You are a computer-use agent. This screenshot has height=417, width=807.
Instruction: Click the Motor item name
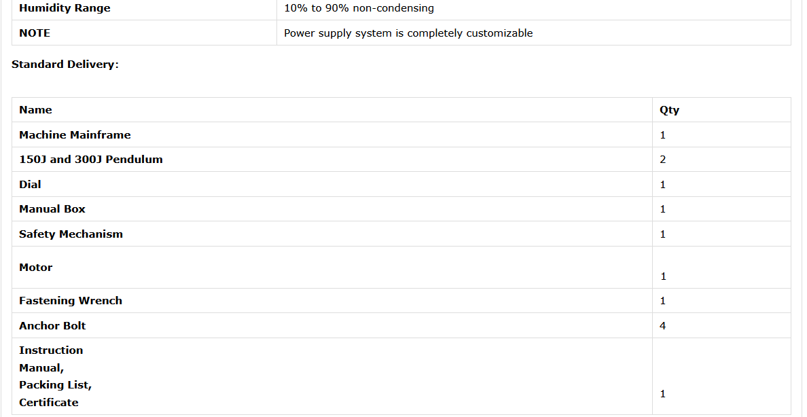click(35, 268)
